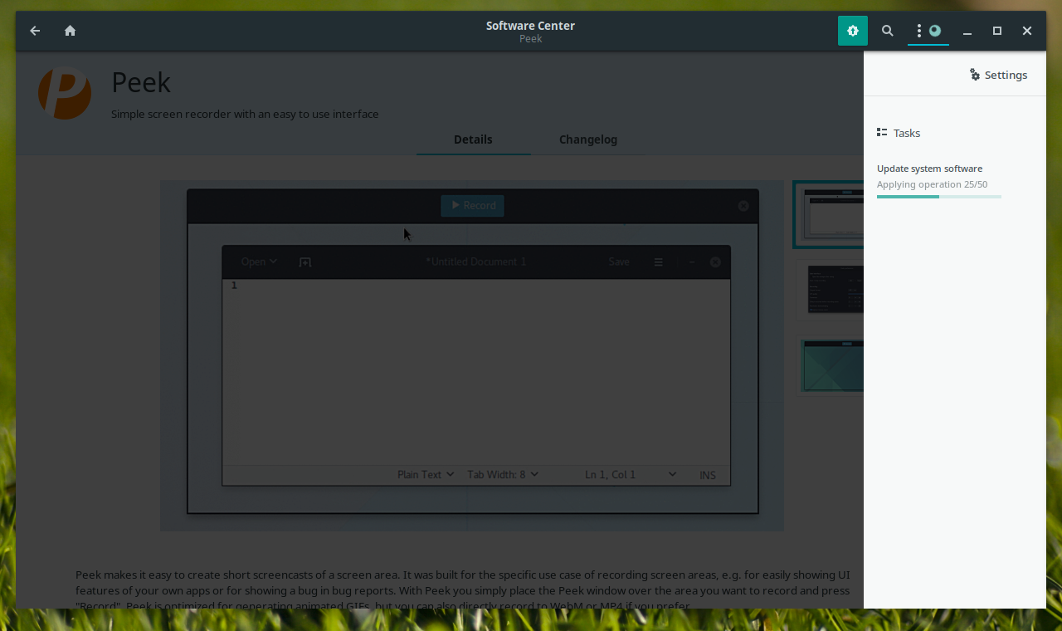The width and height of the screenshot is (1062, 631).
Task: Go back with the arrow icon
Action: (35, 31)
